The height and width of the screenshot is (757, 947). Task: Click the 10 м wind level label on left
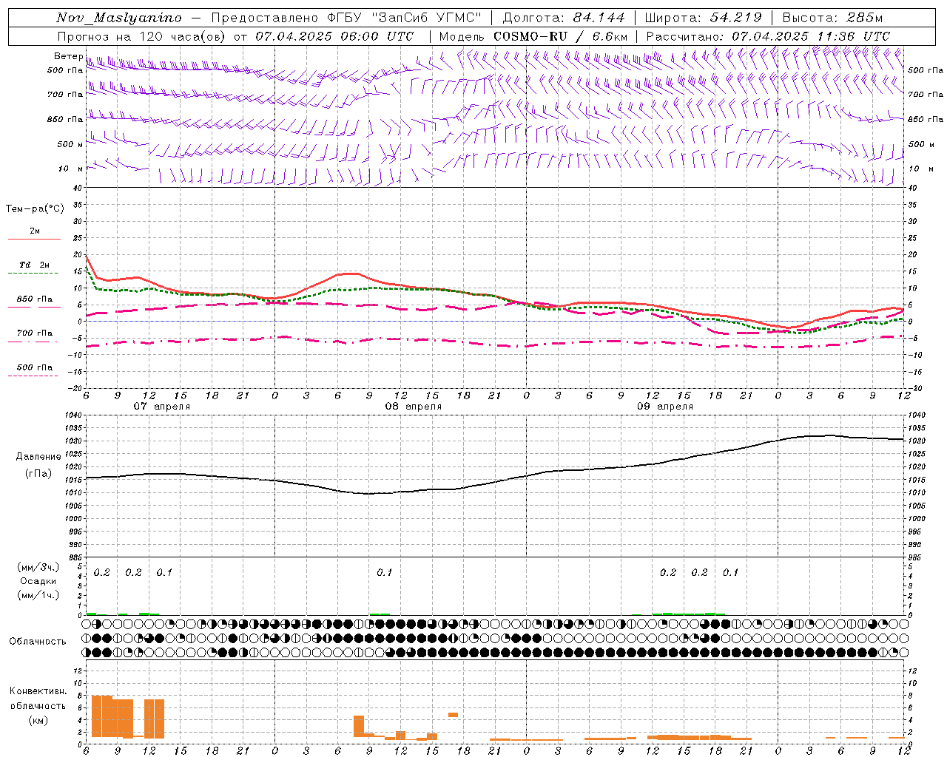(x=71, y=169)
